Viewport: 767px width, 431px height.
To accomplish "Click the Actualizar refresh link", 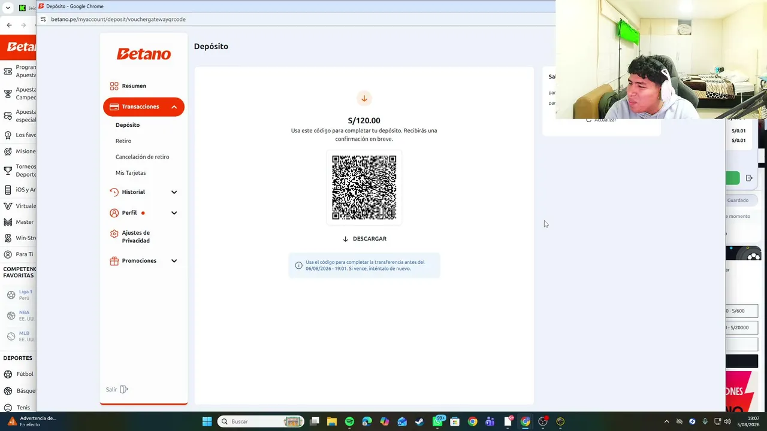I will pyautogui.click(x=602, y=120).
